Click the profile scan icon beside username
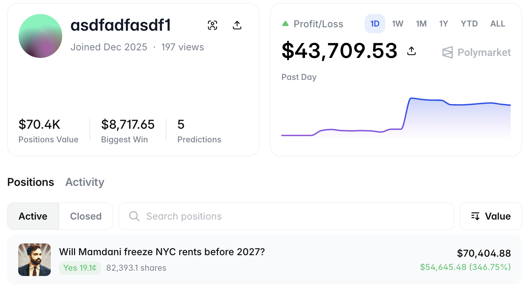 point(213,25)
